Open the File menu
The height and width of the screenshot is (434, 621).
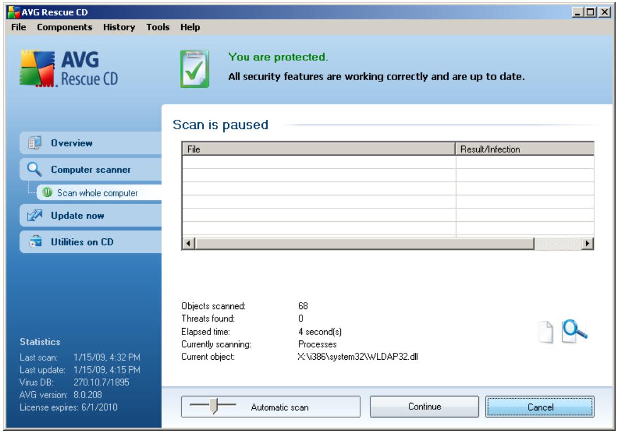tap(19, 27)
